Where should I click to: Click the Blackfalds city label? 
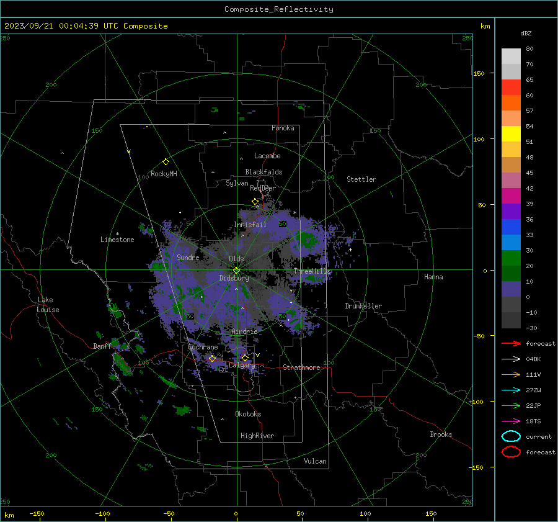pyautogui.click(x=263, y=172)
